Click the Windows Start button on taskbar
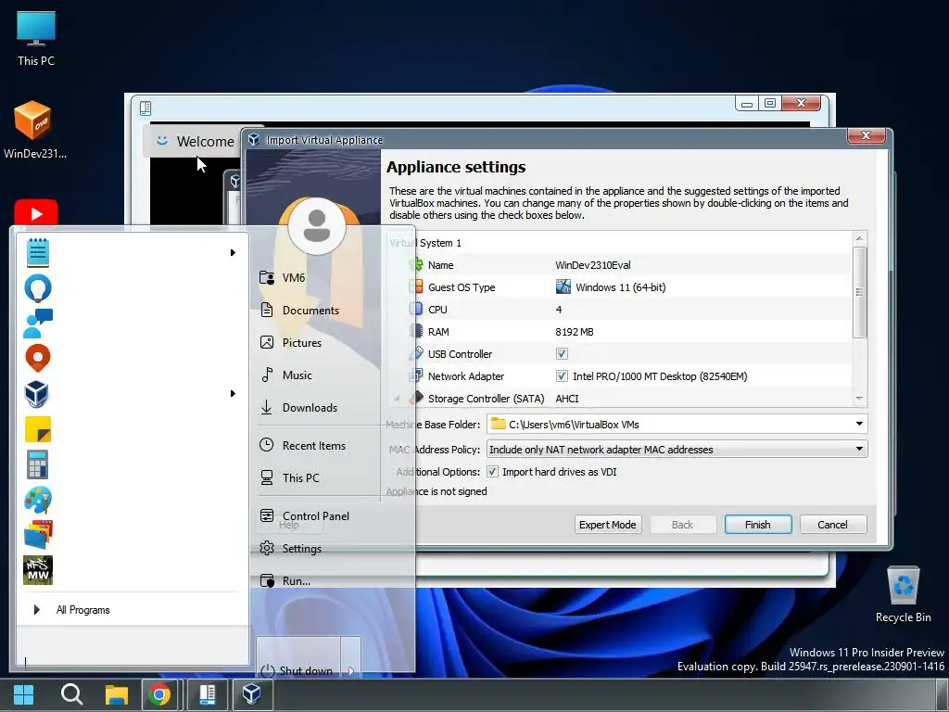 (x=23, y=694)
